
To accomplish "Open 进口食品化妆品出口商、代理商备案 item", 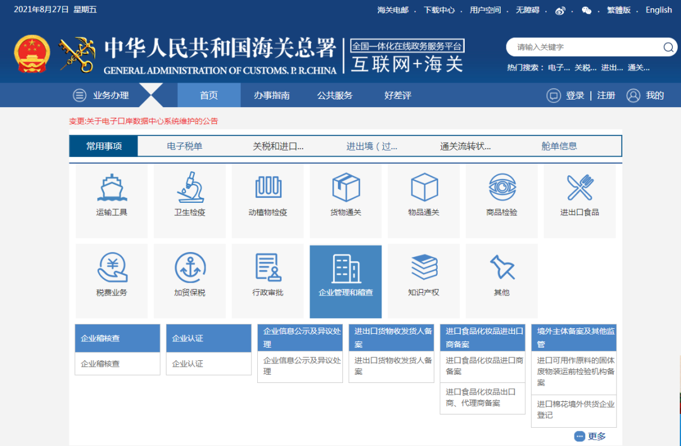I will pyautogui.click(x=482, y=398).
